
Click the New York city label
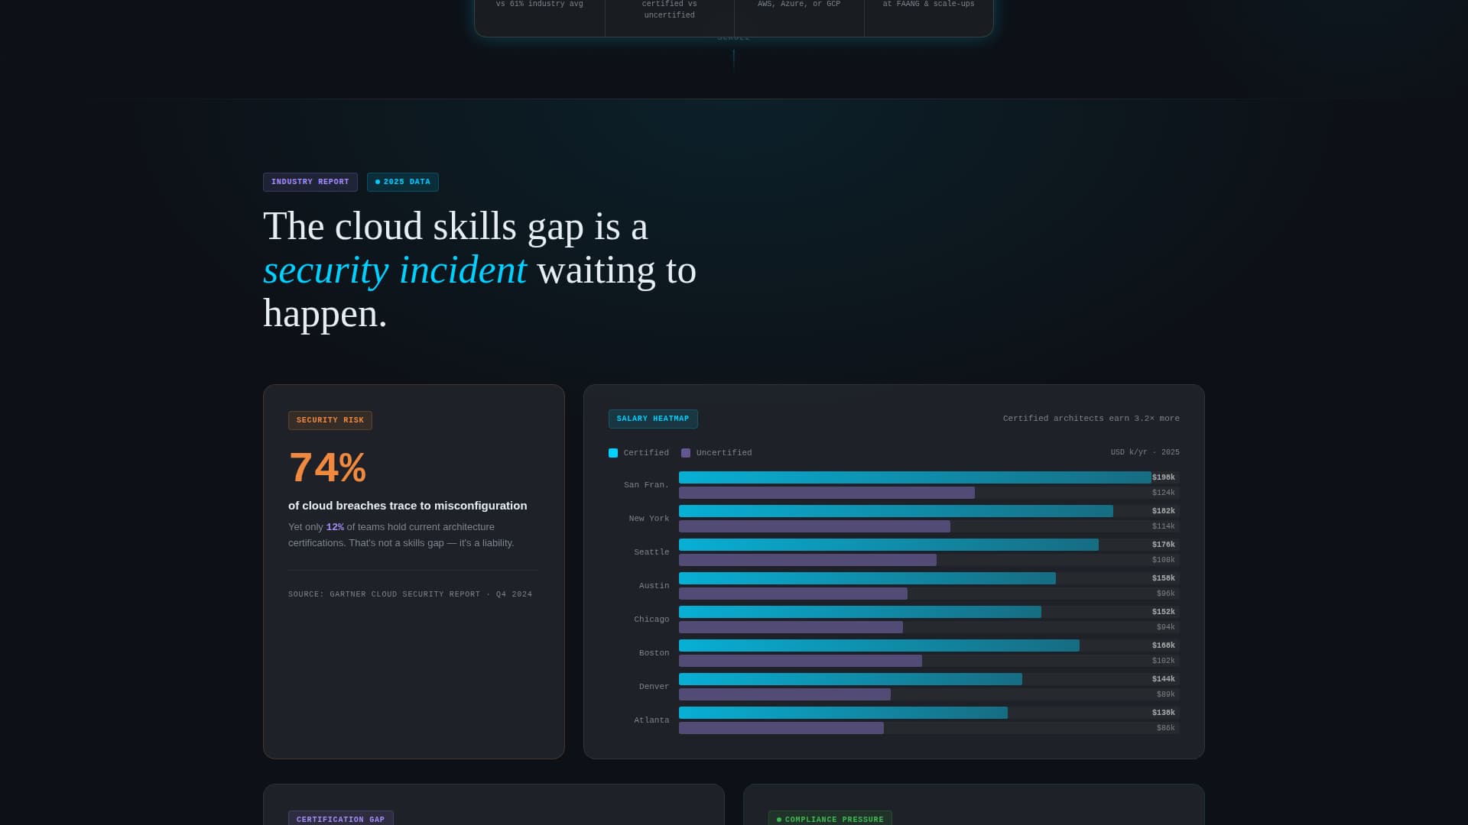click(648, 519)
